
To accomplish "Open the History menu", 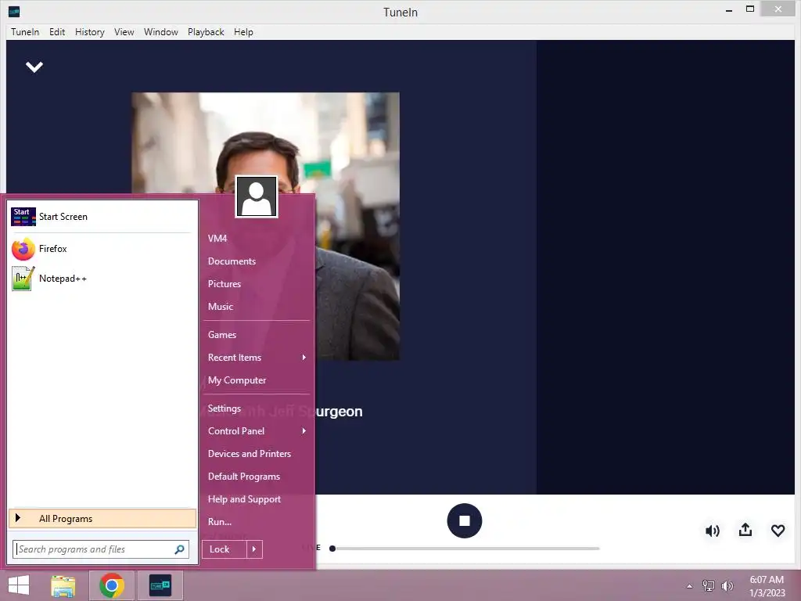I will point(90,31).
